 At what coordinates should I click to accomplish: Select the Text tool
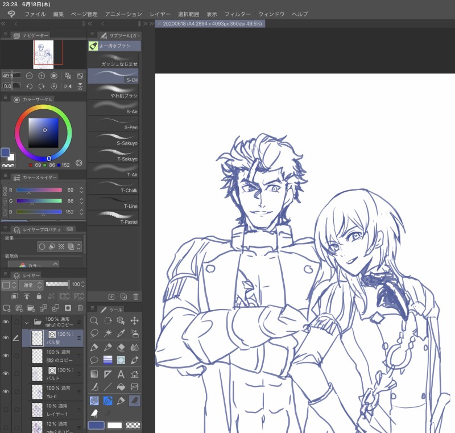pyautogui.click(x=121, y=374)
